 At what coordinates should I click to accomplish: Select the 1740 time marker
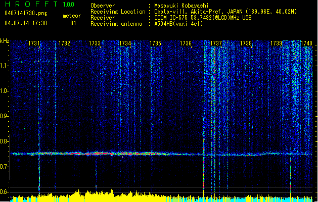[306, 43]
